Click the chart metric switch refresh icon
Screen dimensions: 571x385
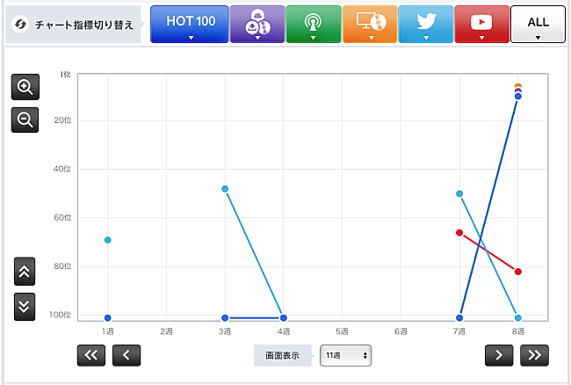(21, 24)
